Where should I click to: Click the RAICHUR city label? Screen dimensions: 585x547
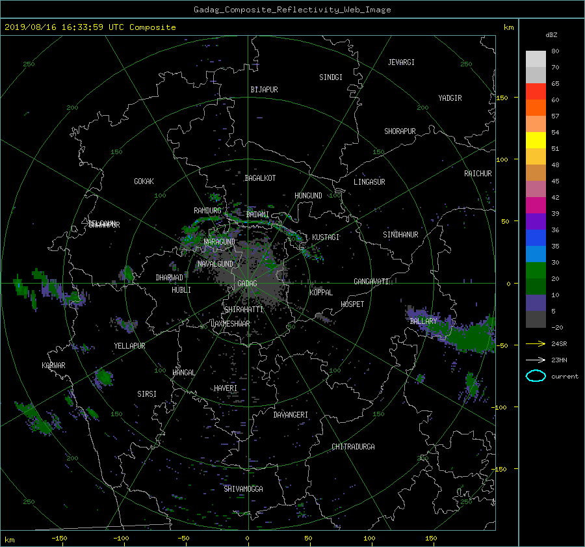[478, 174]
